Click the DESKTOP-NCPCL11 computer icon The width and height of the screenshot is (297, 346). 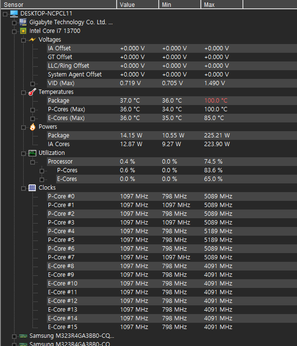[x=14, y=14]
